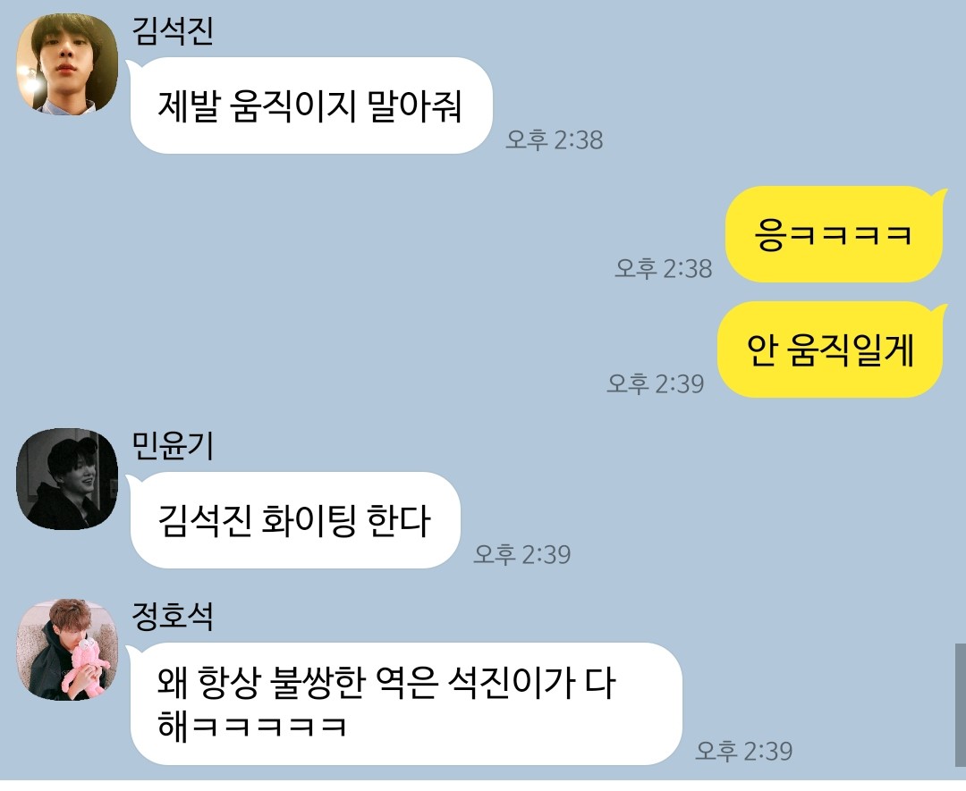Screen dimensions: 966x791
Task: Click the 오후 2:38 timestamp beside 김석진's message
Action: (555, 139)
